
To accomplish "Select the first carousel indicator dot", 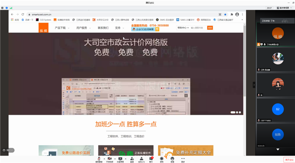I will click(x=233, y=112).
